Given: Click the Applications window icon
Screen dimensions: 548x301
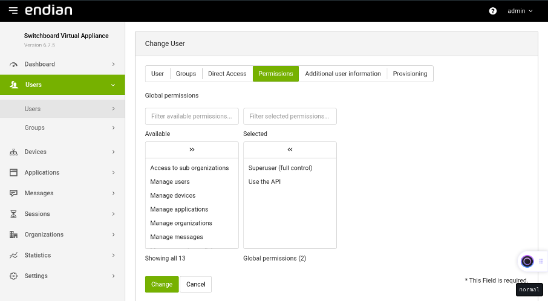Looking at the screenshot, I should click(x=14, y=173).
